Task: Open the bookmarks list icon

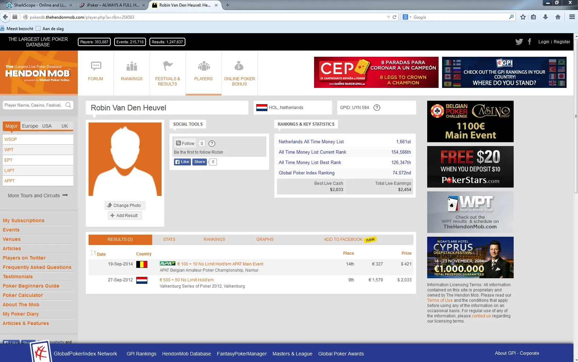Action: [x=533, y=17]
